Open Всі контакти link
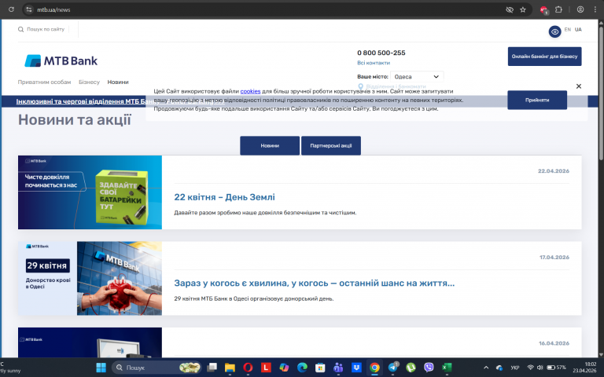Image resolution: width=604 pixels, height=377 pixels. (x=374, y=63)
